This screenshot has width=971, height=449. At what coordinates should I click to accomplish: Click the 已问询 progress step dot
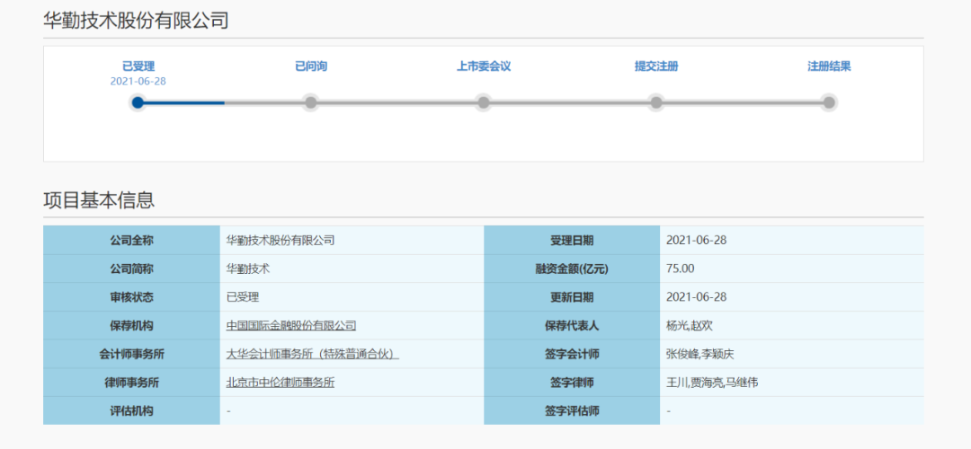310,102
